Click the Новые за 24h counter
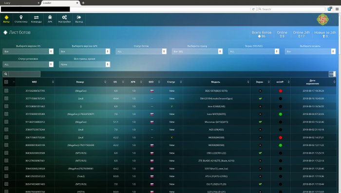 [x=325, y=34]
